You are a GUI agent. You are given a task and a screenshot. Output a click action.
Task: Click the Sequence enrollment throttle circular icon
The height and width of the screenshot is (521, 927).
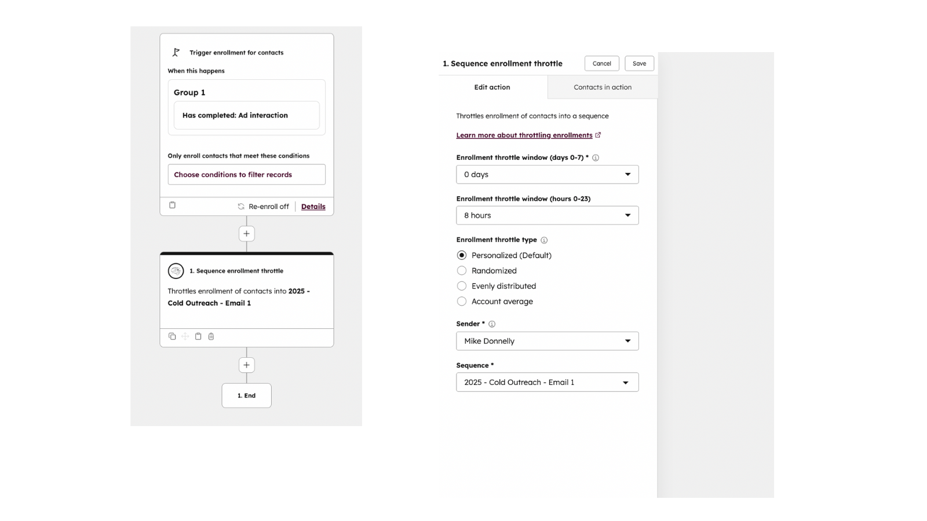[174, 270]
